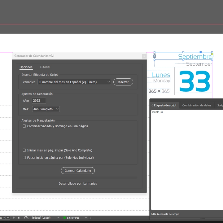The width and height of the screenshot is (223, 223).
Task: Click the solid blue handle atop Septiembre frame
Action: pyautogui.click(x=201, y=52)
